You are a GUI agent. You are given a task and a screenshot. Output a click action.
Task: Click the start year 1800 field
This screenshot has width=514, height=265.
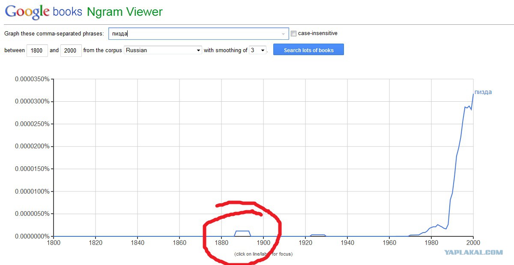pos(37,50)
